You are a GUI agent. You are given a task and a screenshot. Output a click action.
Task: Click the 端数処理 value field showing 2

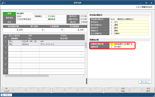(x=111, y=47)
